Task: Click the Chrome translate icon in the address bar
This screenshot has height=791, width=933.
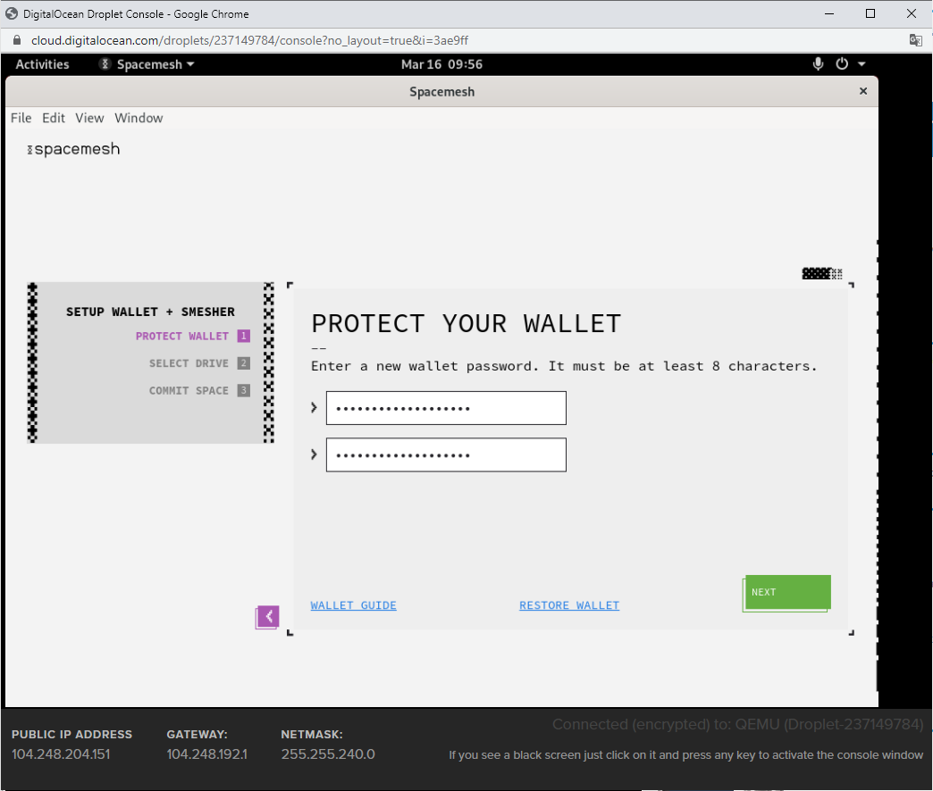Action: pos(916,40)
